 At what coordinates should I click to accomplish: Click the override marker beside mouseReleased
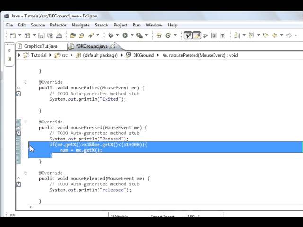(x=18, y=179)
